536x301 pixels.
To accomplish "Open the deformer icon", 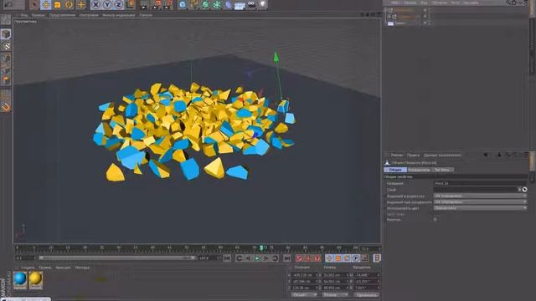I will [229, 4].
